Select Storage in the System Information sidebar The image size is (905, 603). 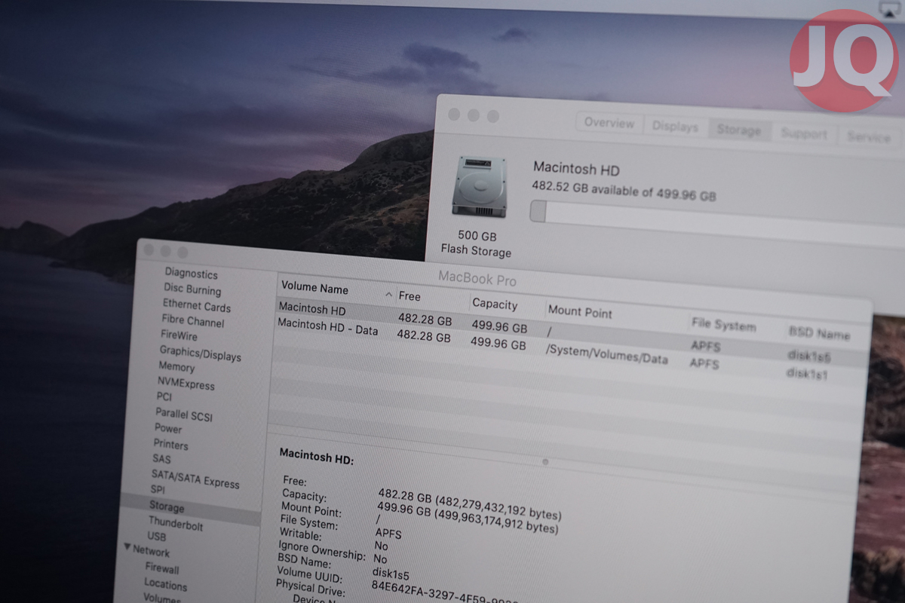[167, 507]
